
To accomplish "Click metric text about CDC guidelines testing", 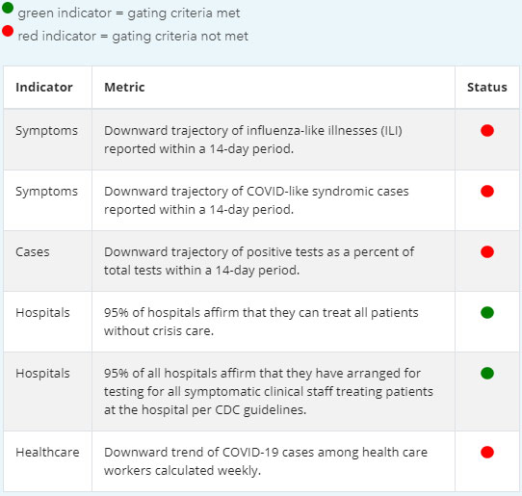I will click(269, 391).
